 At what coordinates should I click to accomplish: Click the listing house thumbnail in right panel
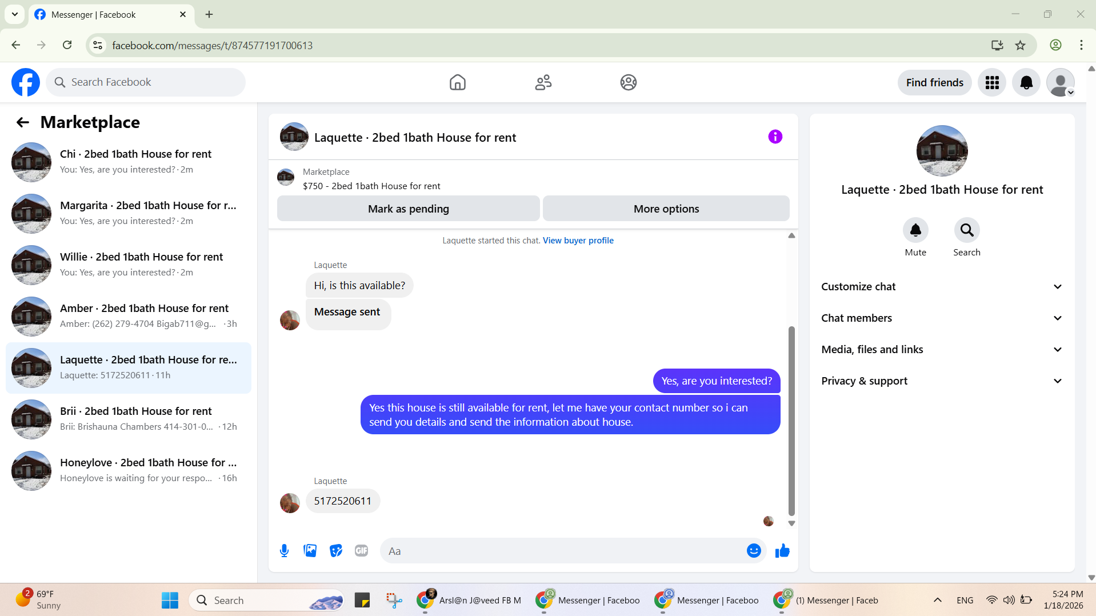click(942, 151)
